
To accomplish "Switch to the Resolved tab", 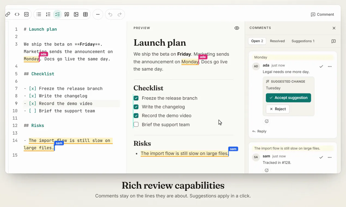I will pos(277,41).
